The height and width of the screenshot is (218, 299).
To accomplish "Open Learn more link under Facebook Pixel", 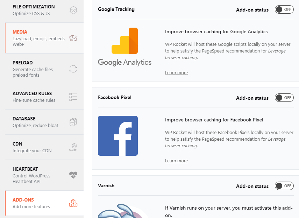I will pyautogui.click(x=176, y=161).
